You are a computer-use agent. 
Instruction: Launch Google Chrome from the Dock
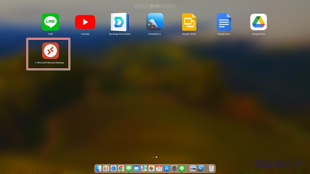tap(121, 168)
